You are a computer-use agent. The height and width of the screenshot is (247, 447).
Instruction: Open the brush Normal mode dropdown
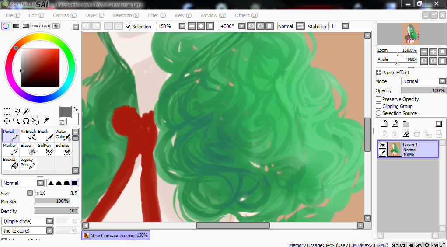pyautogui.click(x=41, y=183)
